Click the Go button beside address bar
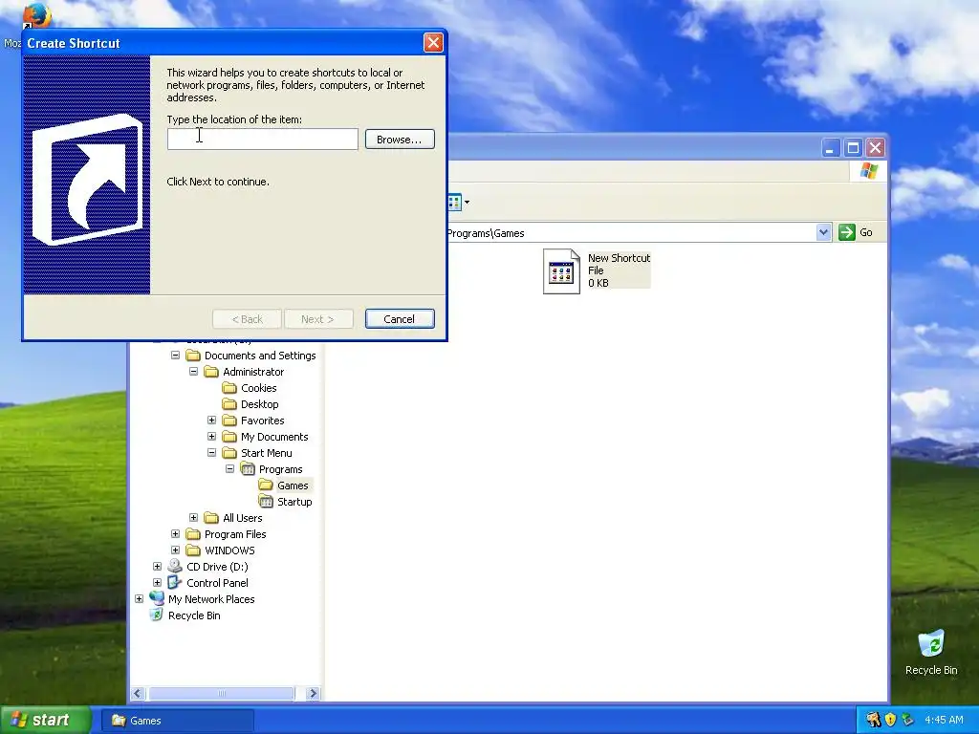The width and height of the screenshot is (979, 734). point(856,232)
